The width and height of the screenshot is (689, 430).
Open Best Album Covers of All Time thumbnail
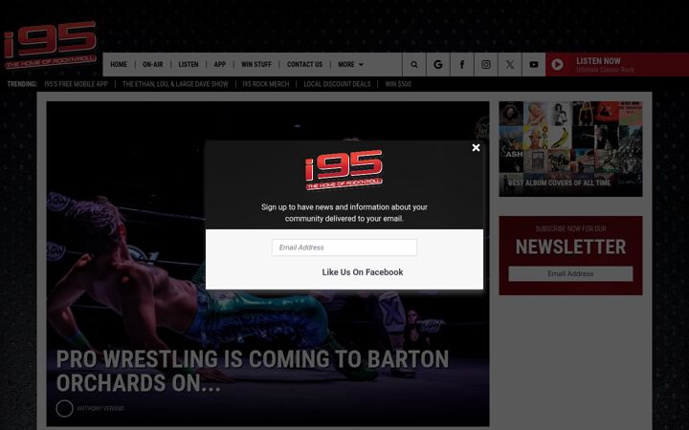[x=570, y=149]
